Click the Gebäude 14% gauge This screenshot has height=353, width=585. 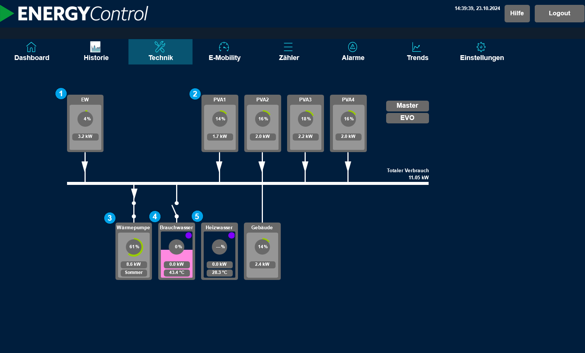click(x=262, y=247)
